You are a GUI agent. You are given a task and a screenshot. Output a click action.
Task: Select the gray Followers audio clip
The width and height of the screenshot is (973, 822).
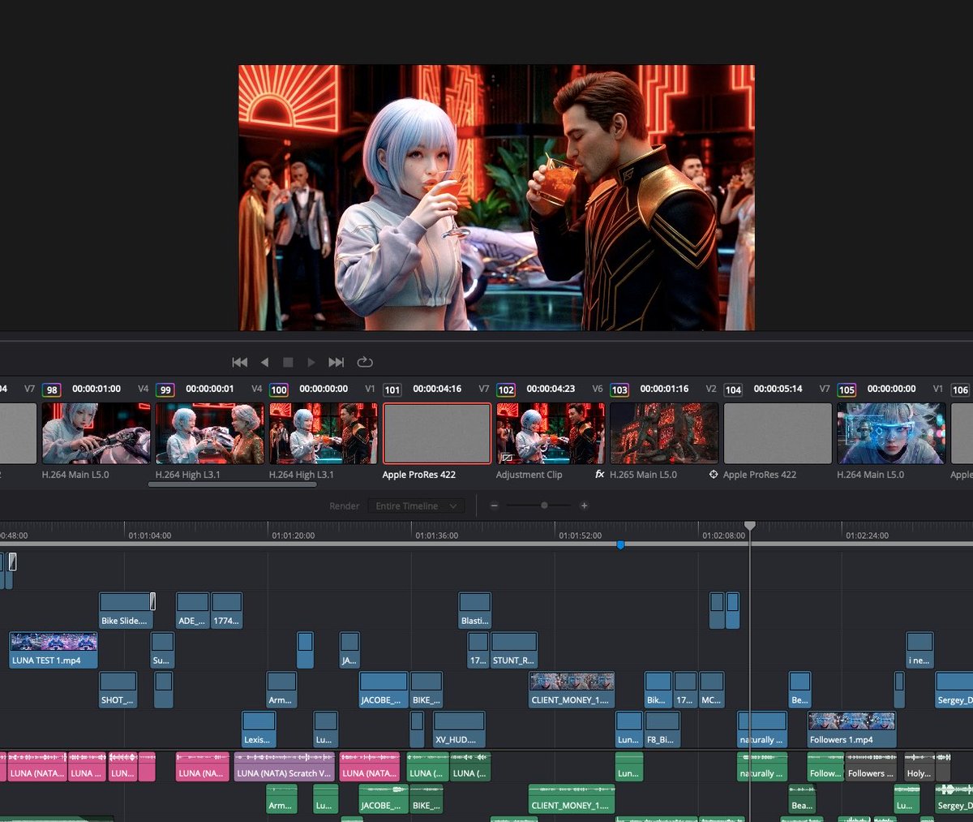[871, 767]
